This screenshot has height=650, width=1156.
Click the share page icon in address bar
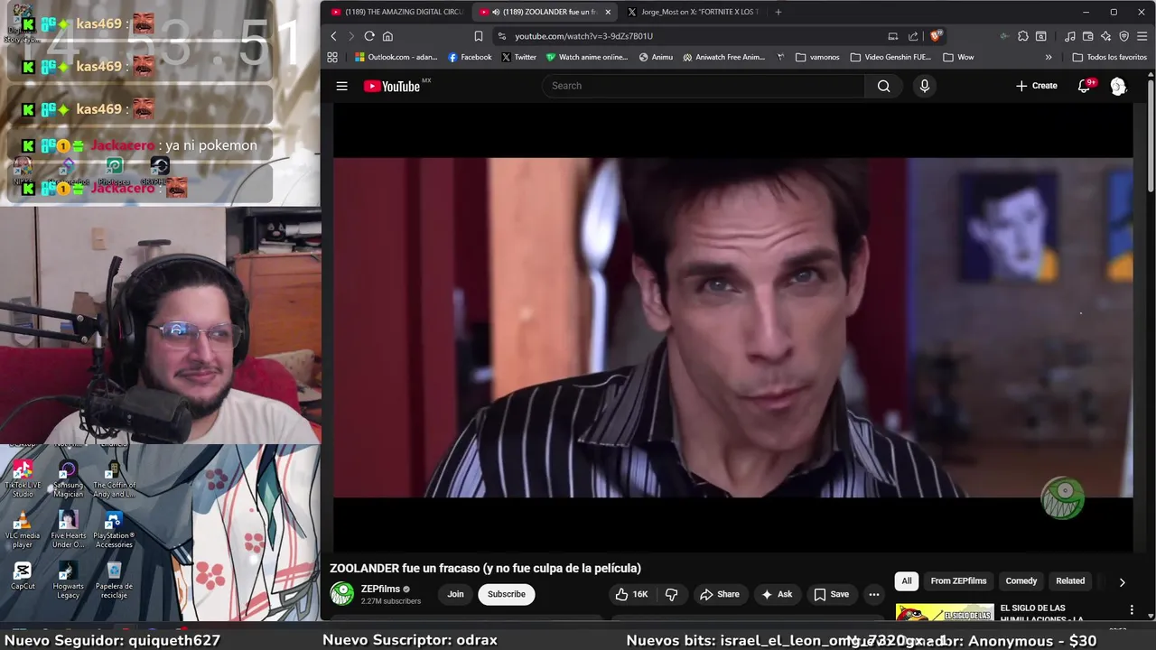click(x=913, y=36)
